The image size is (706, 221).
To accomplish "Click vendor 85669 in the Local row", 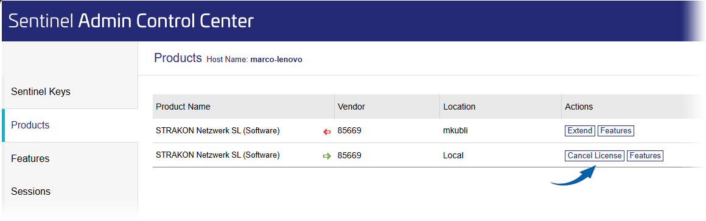I will click(x=349, y=156).
